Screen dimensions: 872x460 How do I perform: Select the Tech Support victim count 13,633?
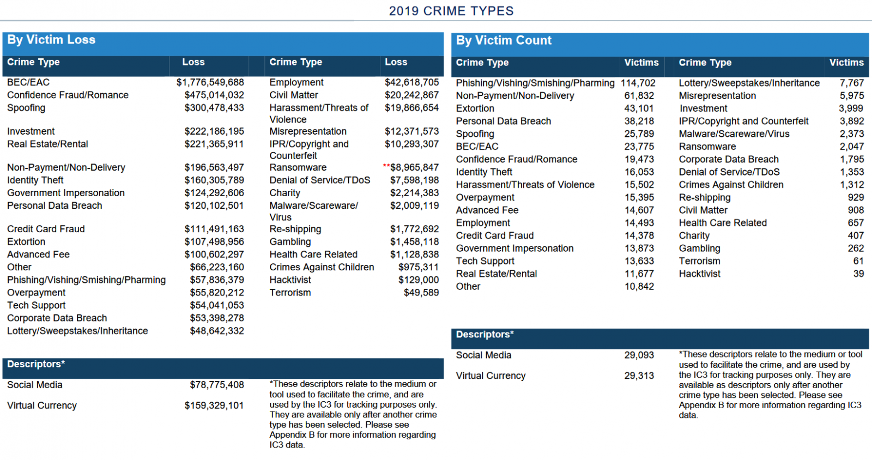[x=639, y=261]
